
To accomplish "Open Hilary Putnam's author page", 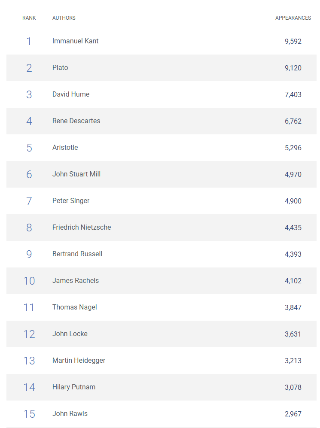I will (74, 387).
